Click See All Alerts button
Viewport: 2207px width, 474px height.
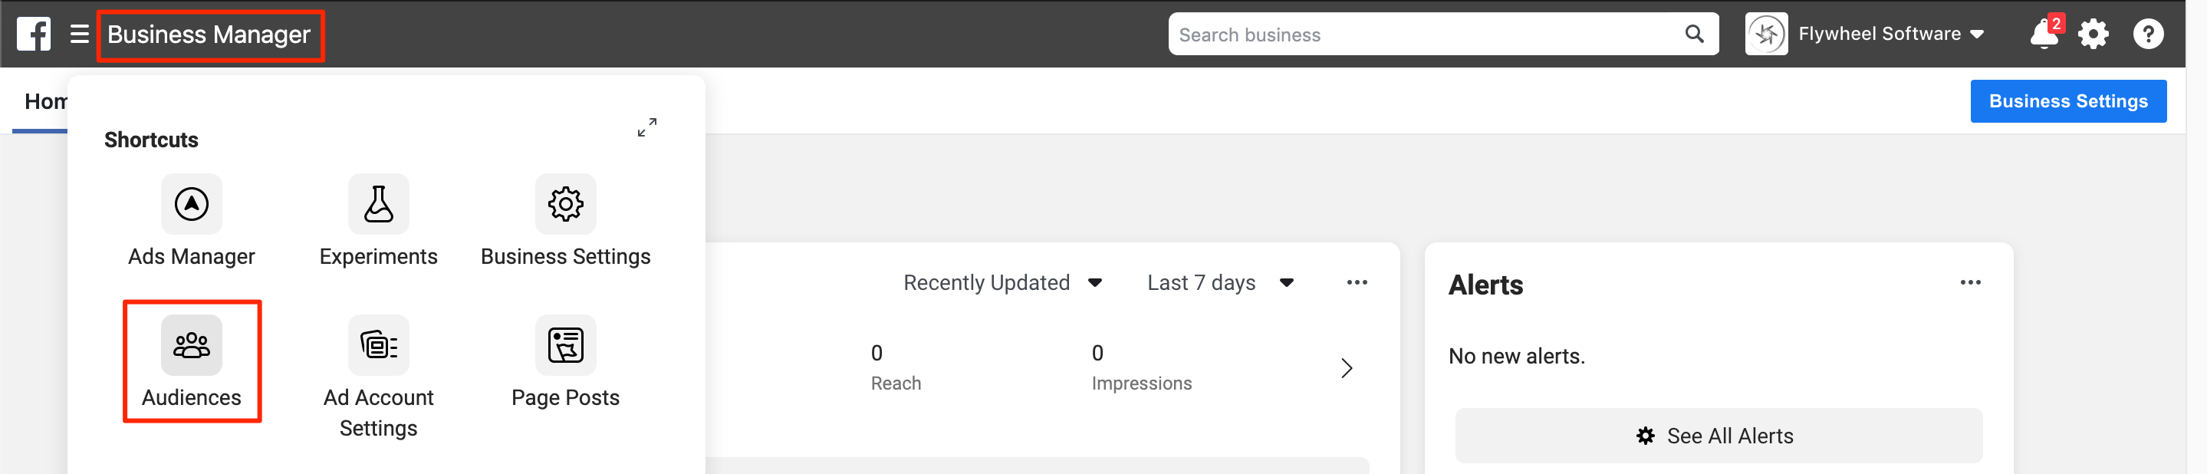click(x=1718, y=436)
